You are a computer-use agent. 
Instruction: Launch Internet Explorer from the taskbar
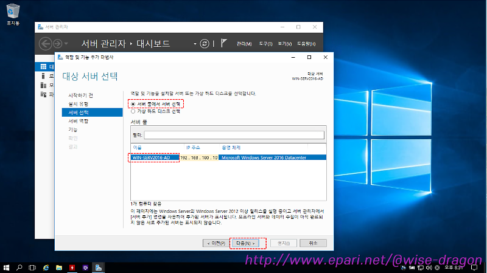tap(46, 268)
